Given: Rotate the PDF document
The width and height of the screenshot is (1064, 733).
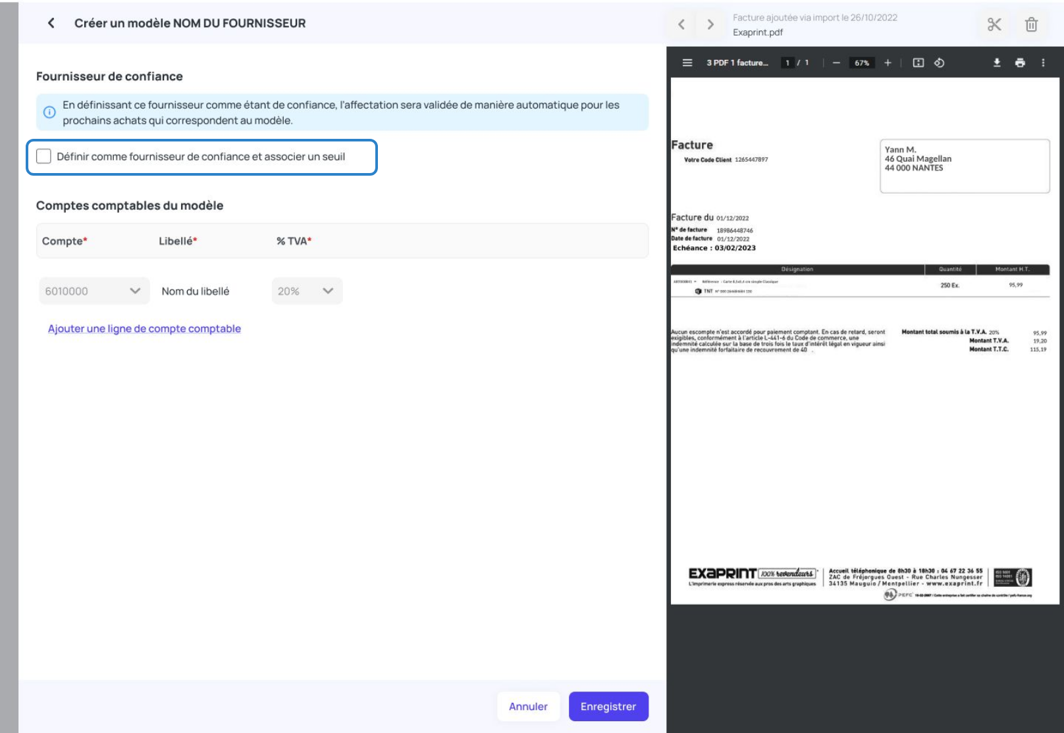Looking at the screenshot, I should coord(940,63).
